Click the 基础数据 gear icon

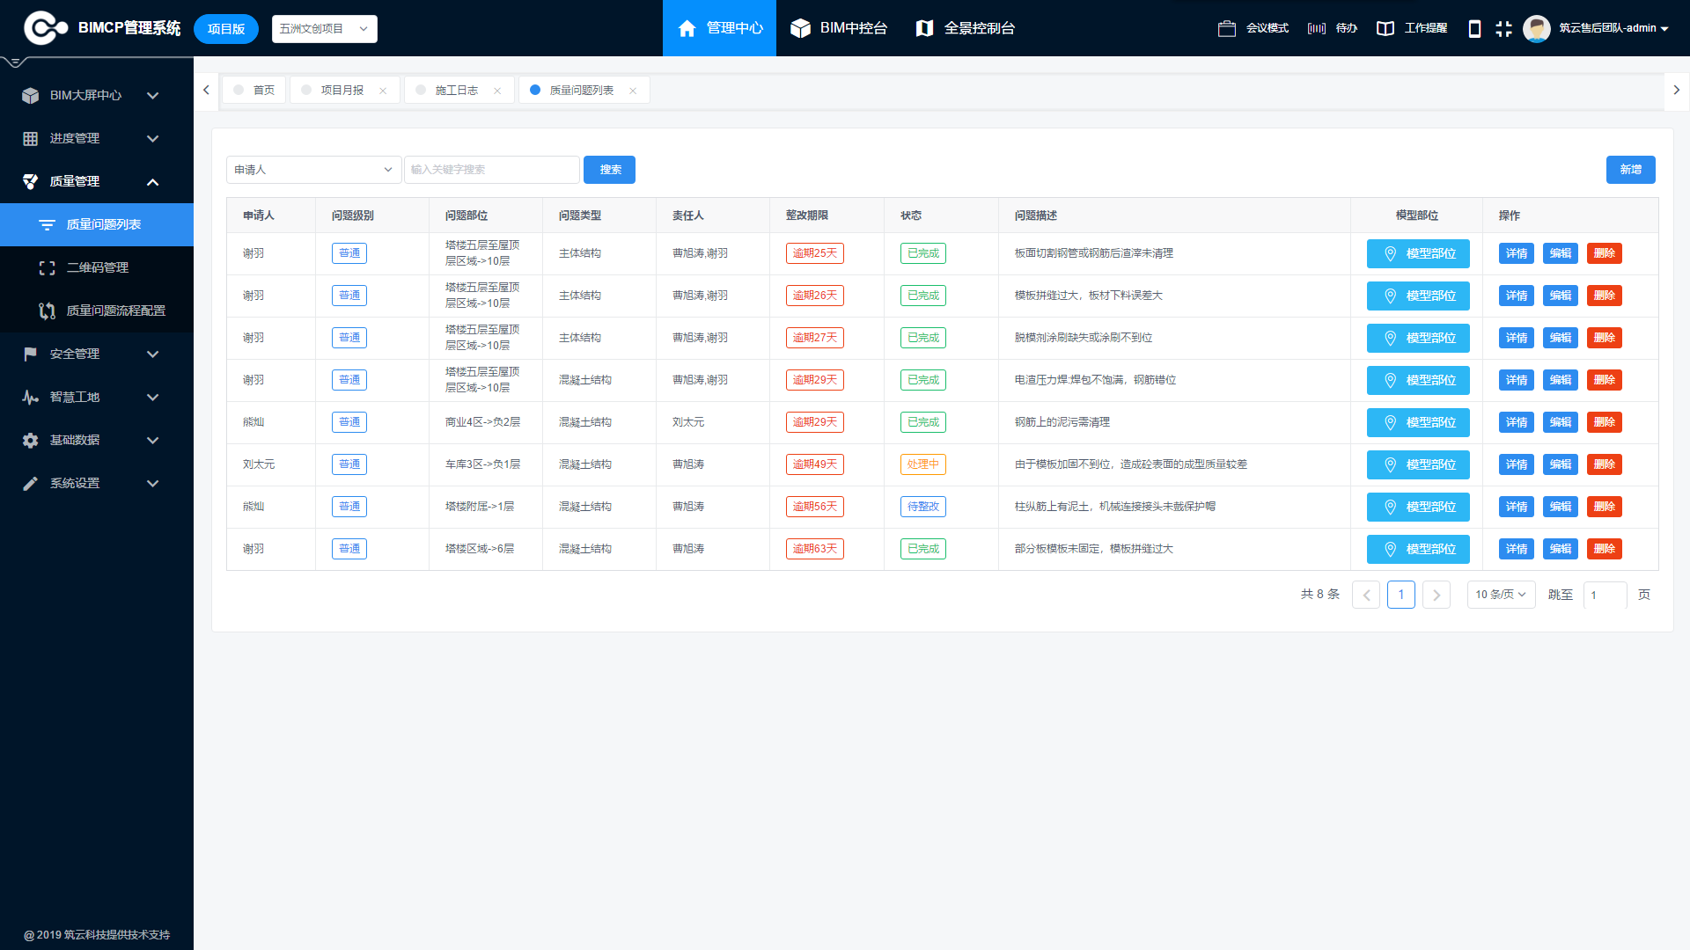click(31, 440)
